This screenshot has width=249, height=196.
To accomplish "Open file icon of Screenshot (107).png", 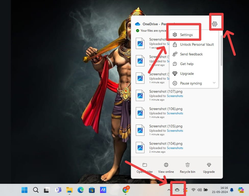I will tap(140, 95).
